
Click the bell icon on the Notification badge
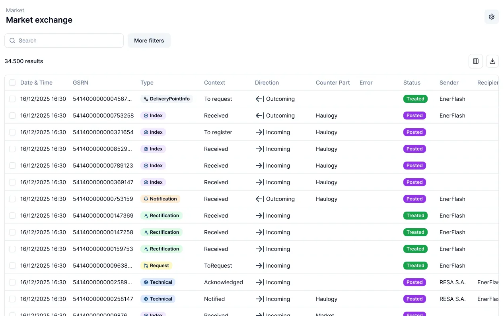(146, 199)
